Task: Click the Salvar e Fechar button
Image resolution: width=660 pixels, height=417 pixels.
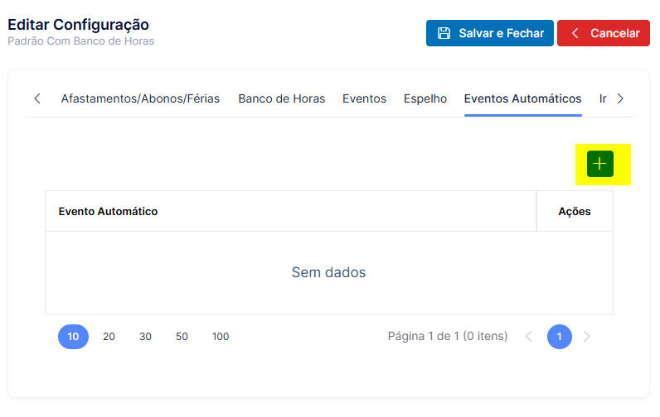Action: click(x=489, y=33)
